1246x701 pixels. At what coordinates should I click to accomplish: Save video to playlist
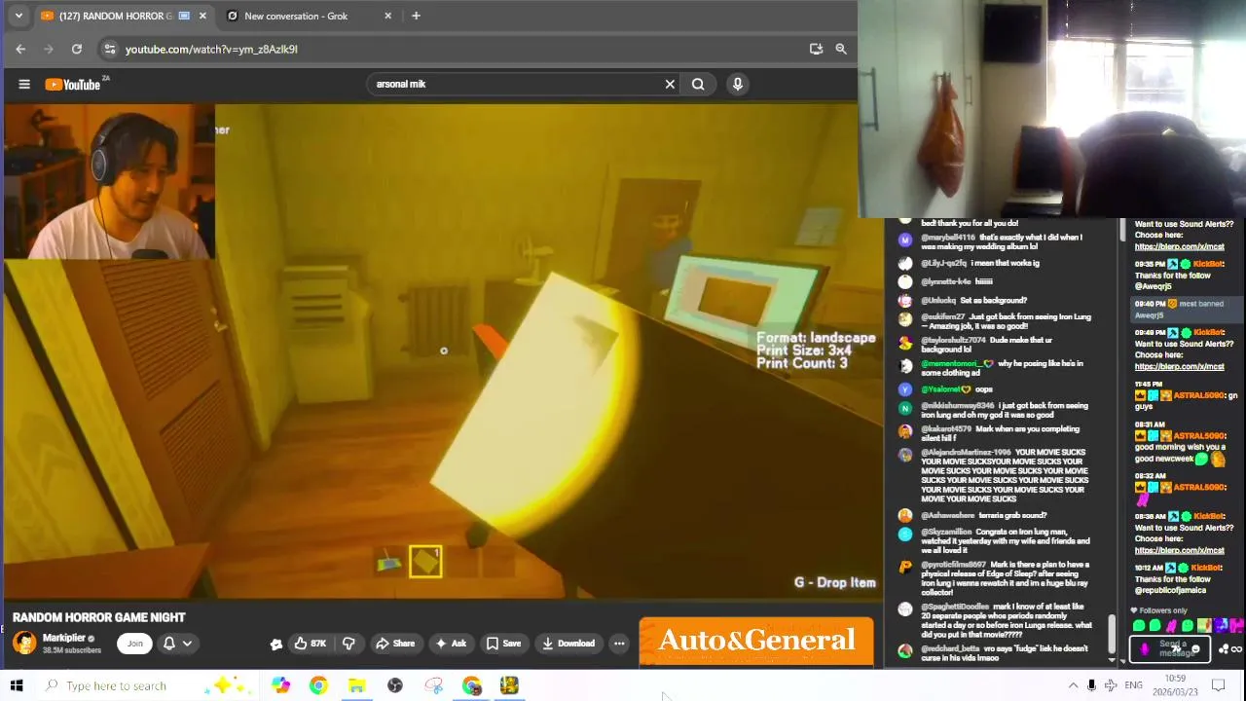coord(503,643)
